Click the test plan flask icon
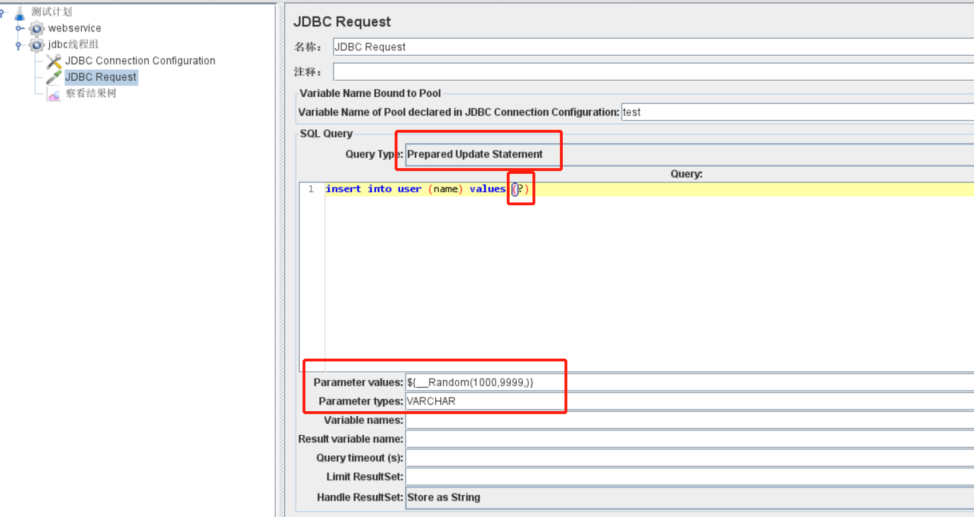 pos(20,13)
